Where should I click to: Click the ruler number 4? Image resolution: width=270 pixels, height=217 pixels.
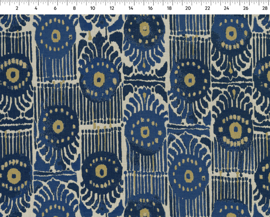36,8
